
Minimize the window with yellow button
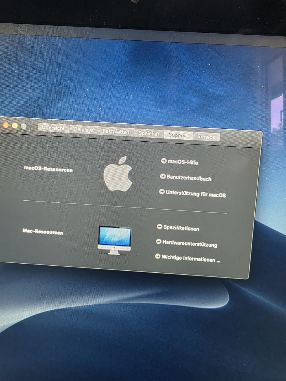point(15,126)
